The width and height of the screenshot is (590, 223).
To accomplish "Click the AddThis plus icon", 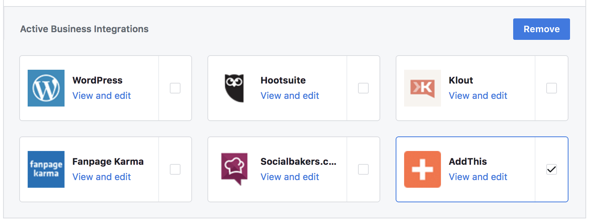I will click(x=423, y=169).
